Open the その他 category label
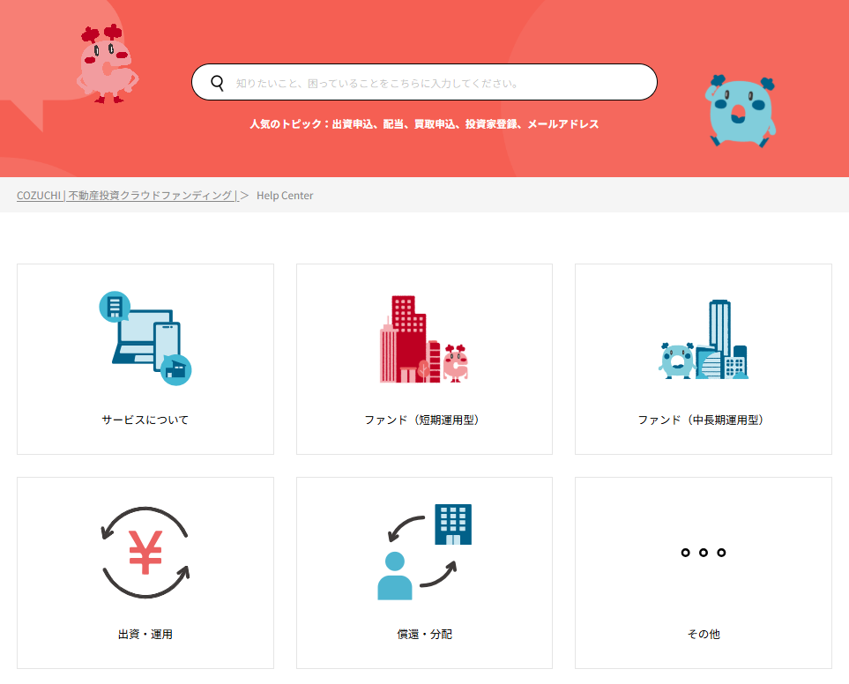Screen dimensions: 849x684 (x=704, y=635)
